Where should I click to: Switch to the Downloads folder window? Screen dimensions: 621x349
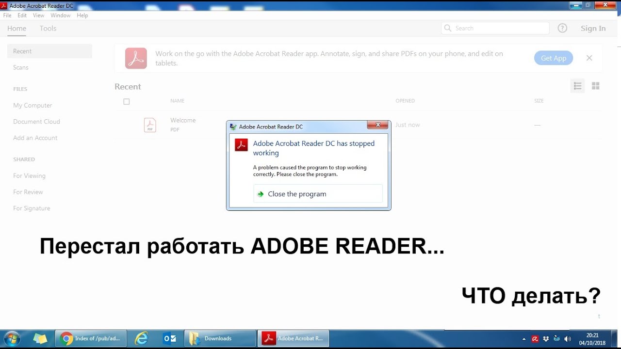220,338
